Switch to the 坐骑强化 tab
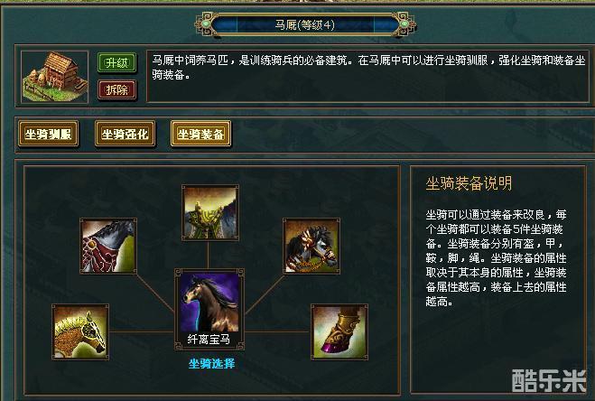The width and height of the screenshot is (595, 401). tap(125, 134)
